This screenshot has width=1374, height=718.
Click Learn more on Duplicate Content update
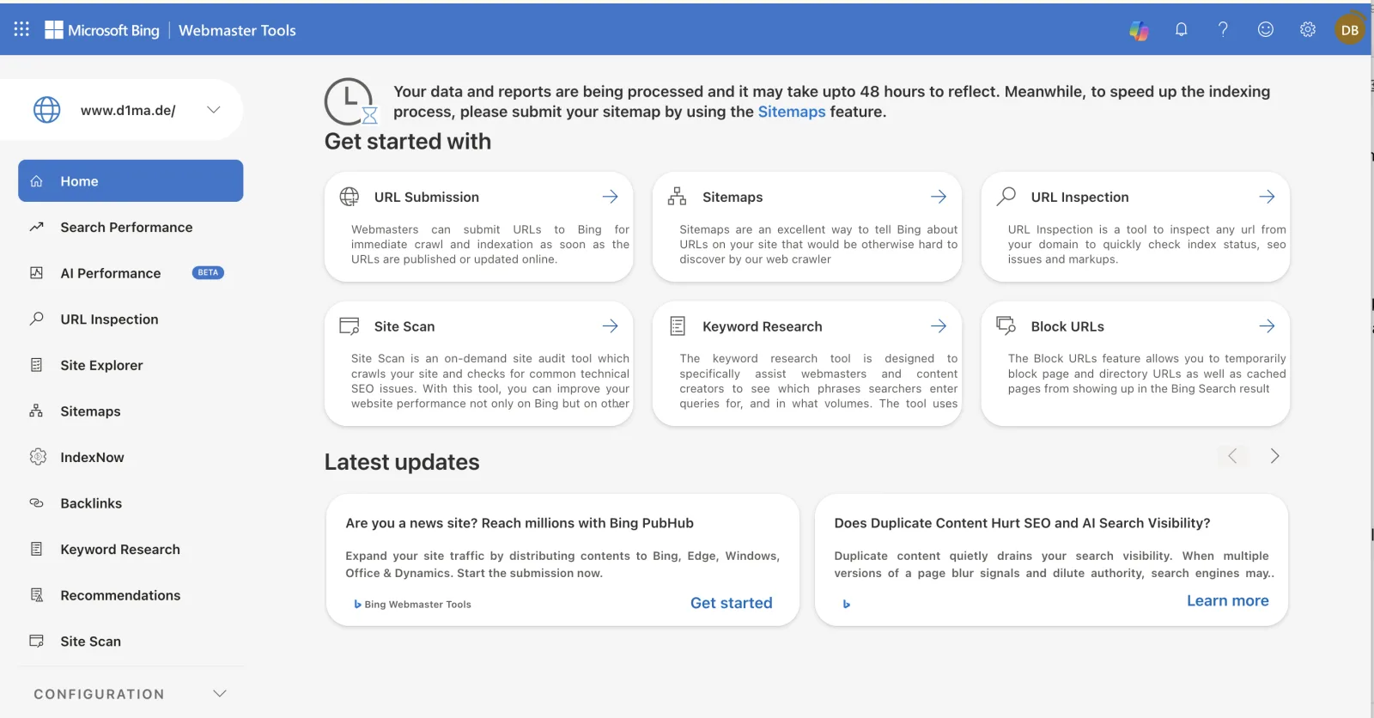[x=1228, y=600]
